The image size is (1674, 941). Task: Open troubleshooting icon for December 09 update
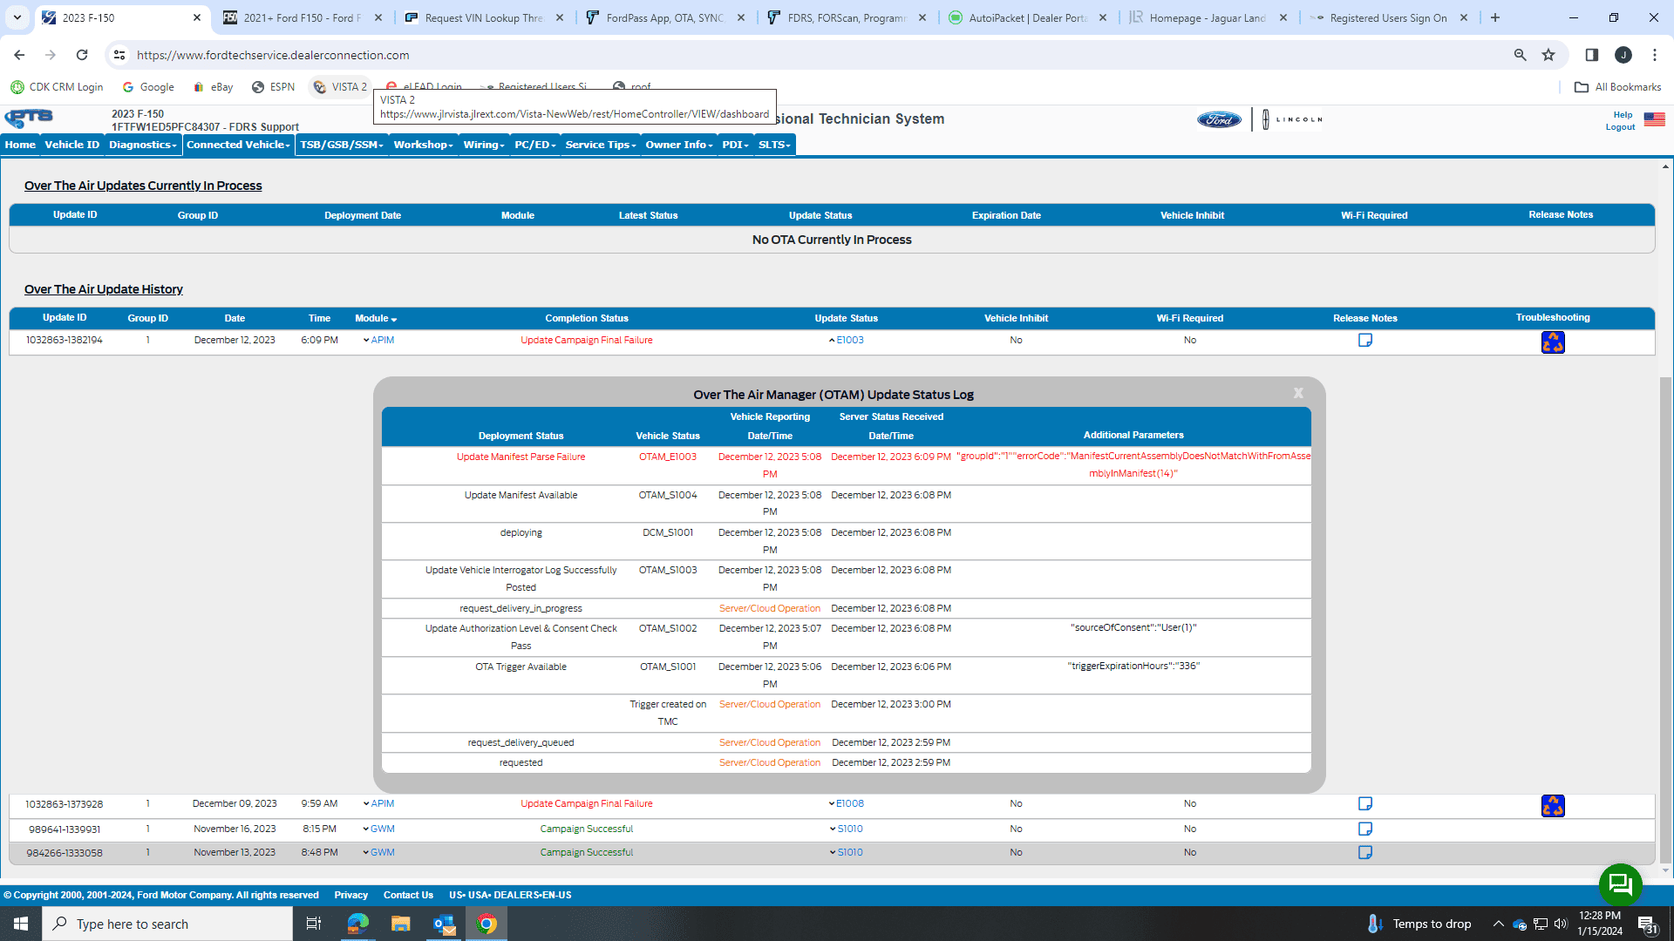point(1552,806)
